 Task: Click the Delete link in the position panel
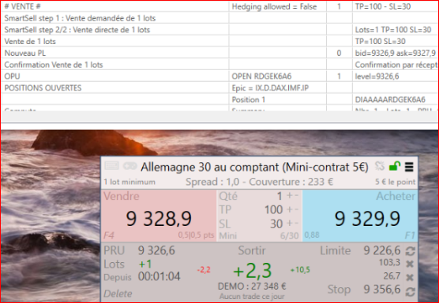click(118, 294)
